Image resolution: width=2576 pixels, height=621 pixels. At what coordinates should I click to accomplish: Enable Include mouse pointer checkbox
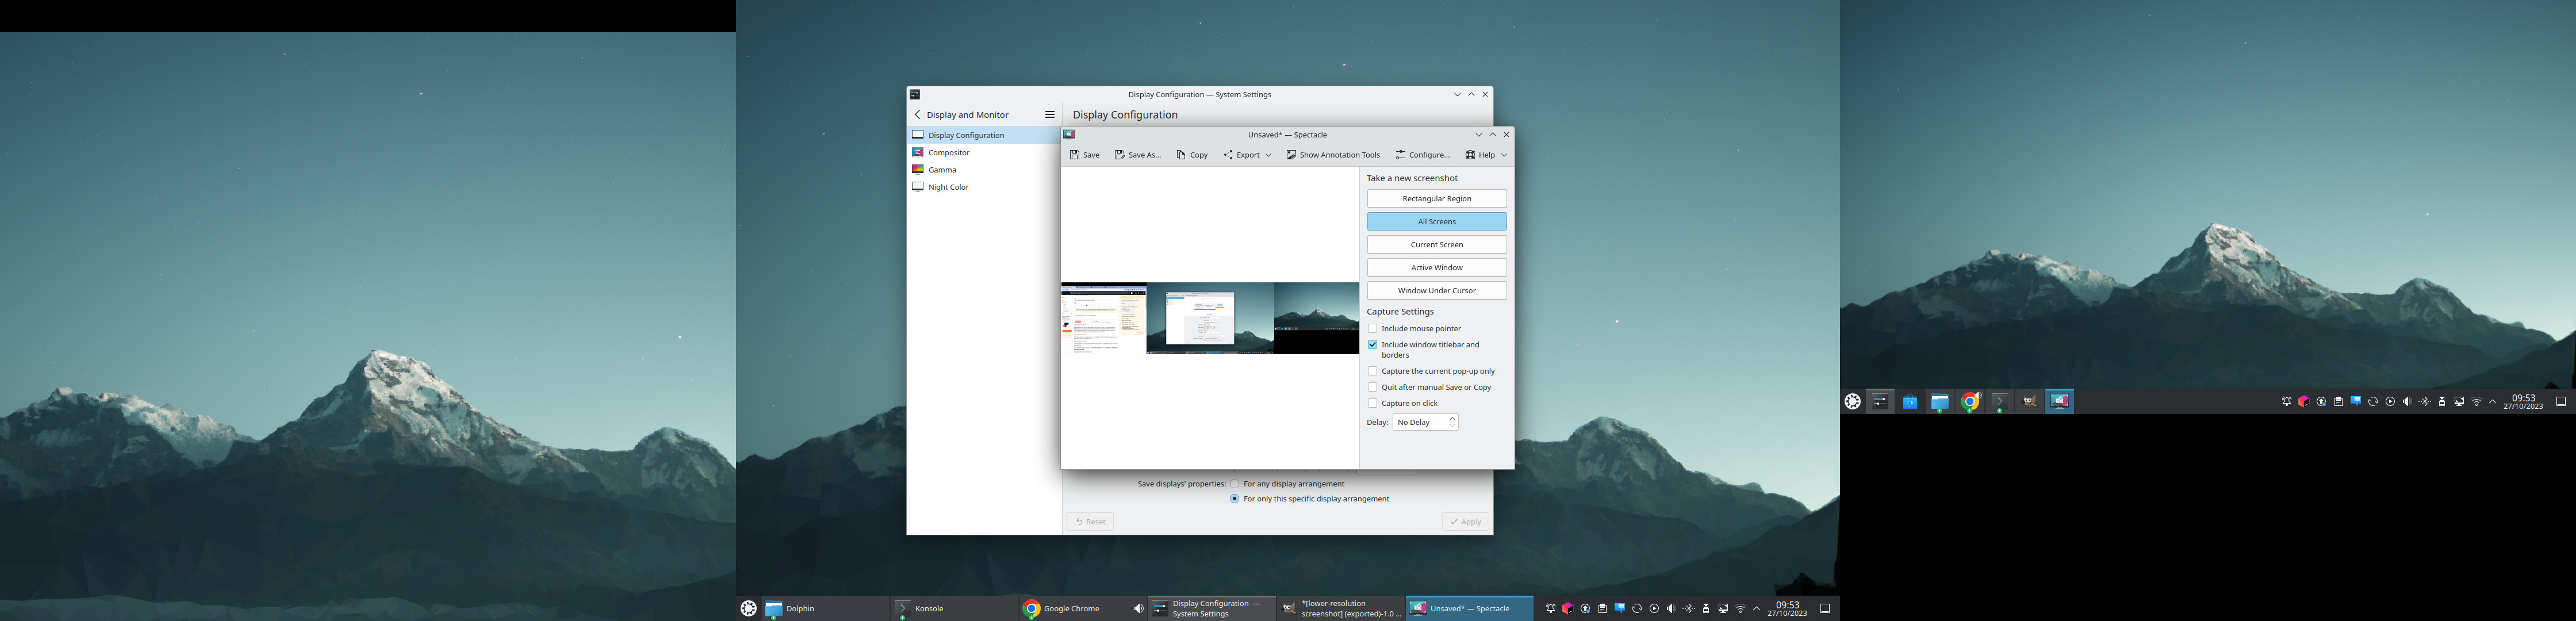click(x=1372, y=329)
